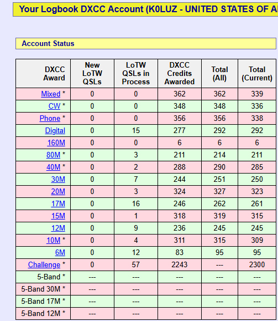Viewport: 278px width, 321px height.
Task: Select the 5-Band 30M row label
Action: [x=43, y=289]
